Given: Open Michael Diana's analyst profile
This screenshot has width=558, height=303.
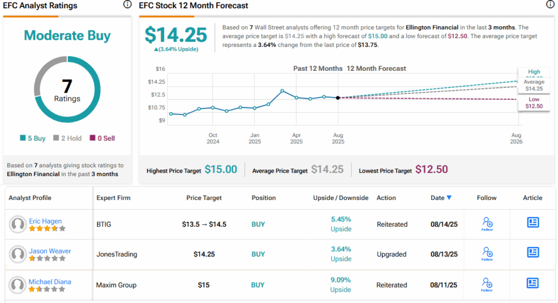Looking at the screenshot, I should pos(50,282).
